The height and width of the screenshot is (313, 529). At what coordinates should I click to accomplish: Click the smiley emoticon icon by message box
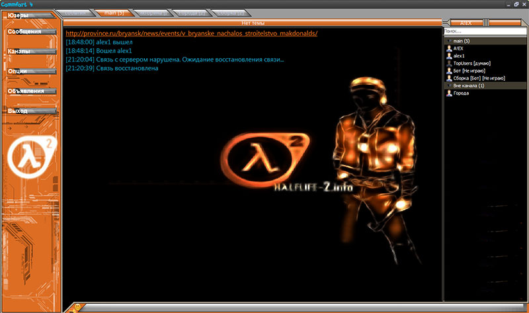coord(77,307)
